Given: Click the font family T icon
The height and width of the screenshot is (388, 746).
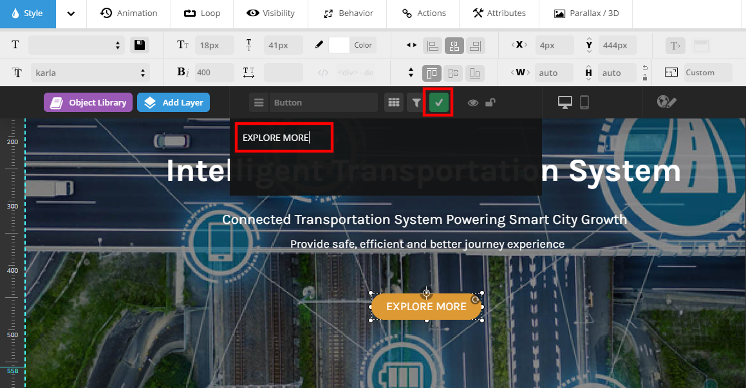Looking at the screenshot, I should click(x=17, y=73).
